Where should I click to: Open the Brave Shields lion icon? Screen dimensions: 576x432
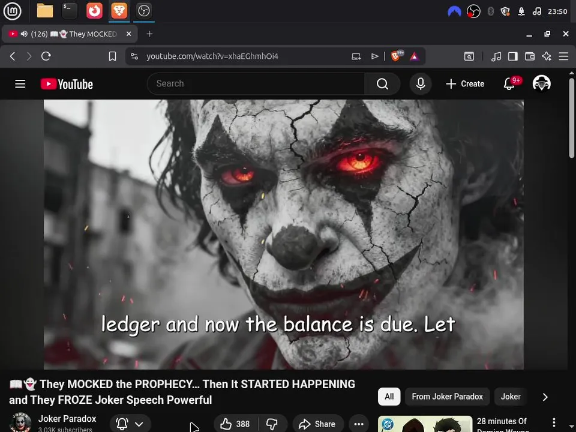(397, 56)
